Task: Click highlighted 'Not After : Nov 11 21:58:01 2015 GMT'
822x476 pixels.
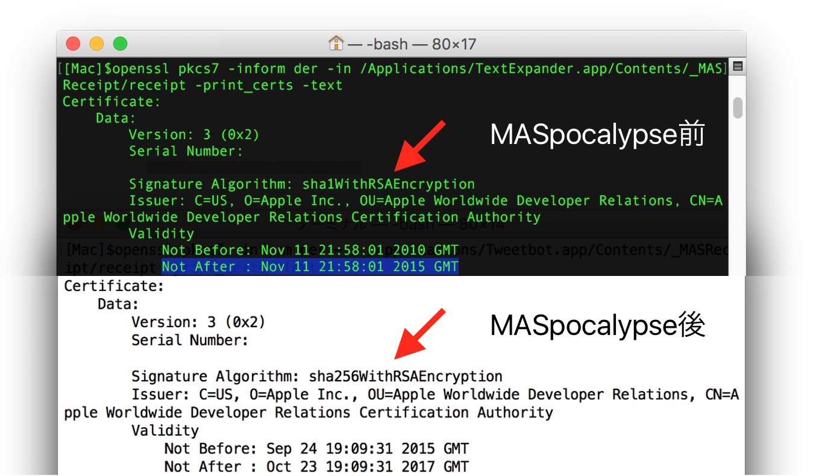Action: click(310, 266)
